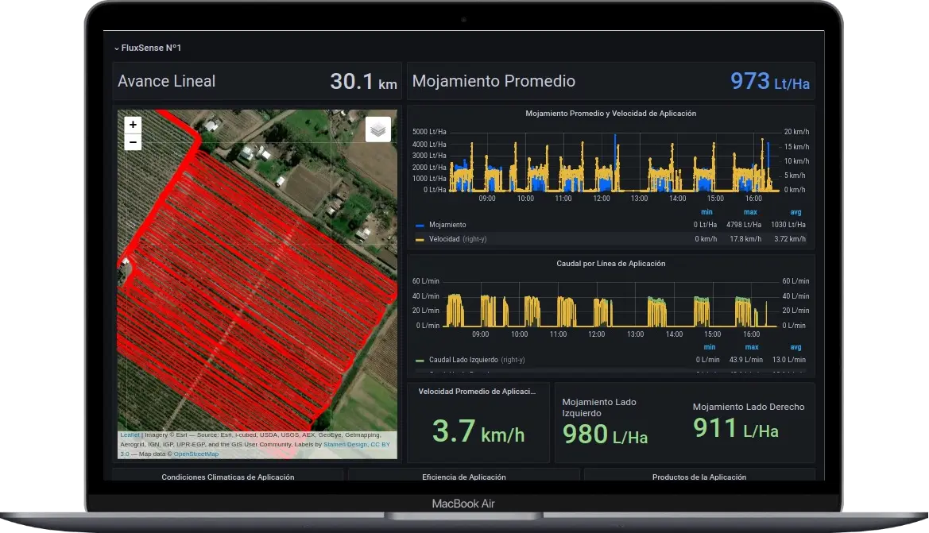Sort Mojamiento chart legend by min

coord(706,212)
